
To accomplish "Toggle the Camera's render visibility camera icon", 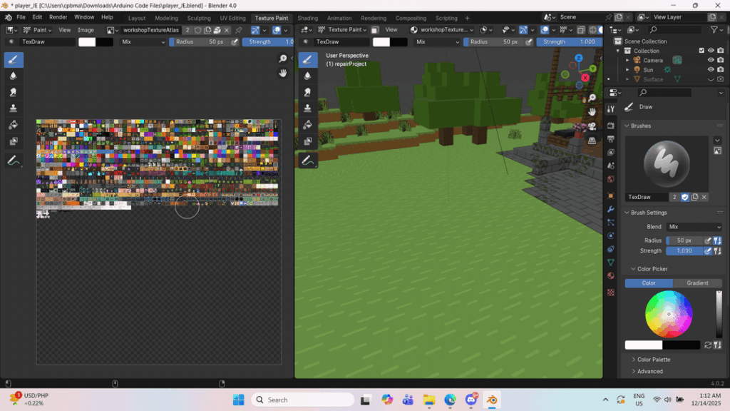I will (x=720, y=60).
